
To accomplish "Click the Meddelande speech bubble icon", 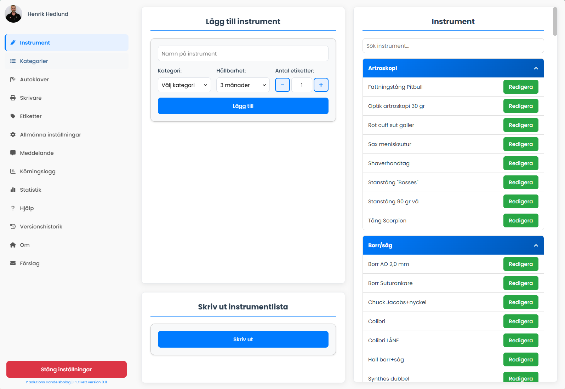I will coord(13,153).
